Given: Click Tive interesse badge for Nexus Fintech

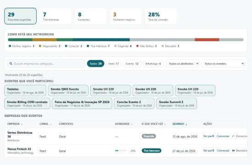Looking at the screenshot, I should click(152, 151).
